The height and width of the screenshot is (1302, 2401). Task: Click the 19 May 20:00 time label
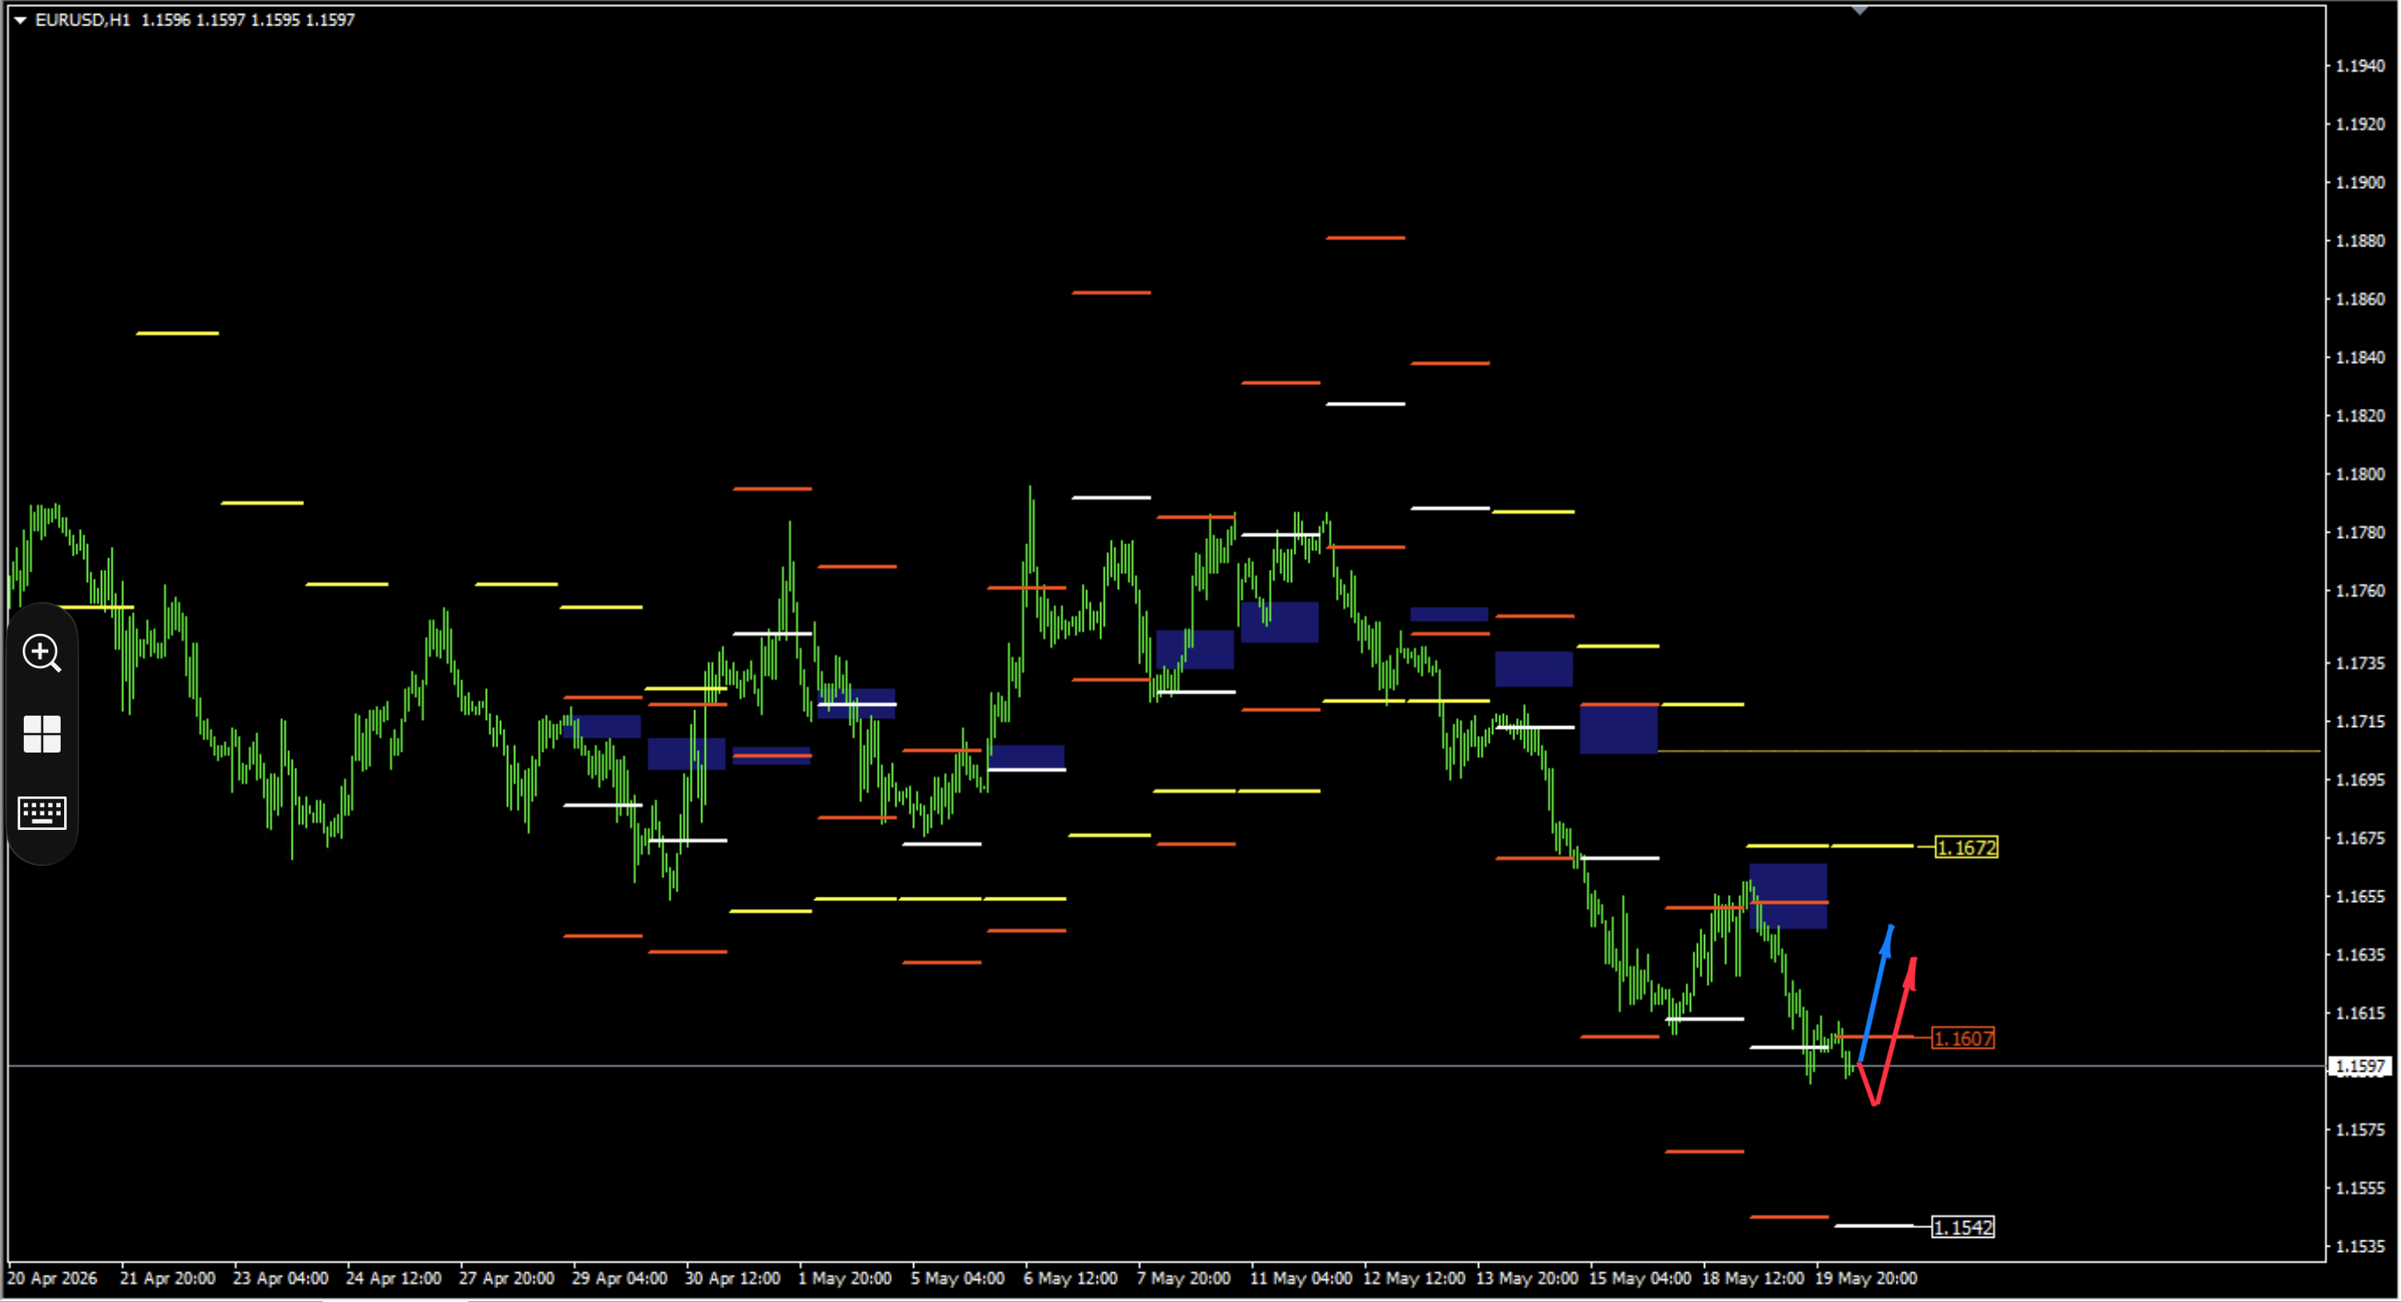(x=1866, y=1277)
